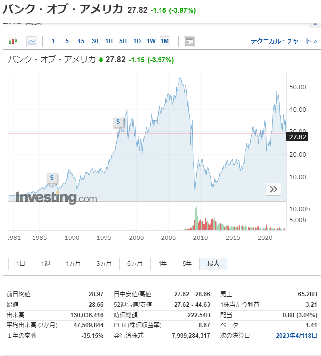The image size is (321, 356).
Task: Select the 3ヵ月 range tab
Action: [104, 264]
